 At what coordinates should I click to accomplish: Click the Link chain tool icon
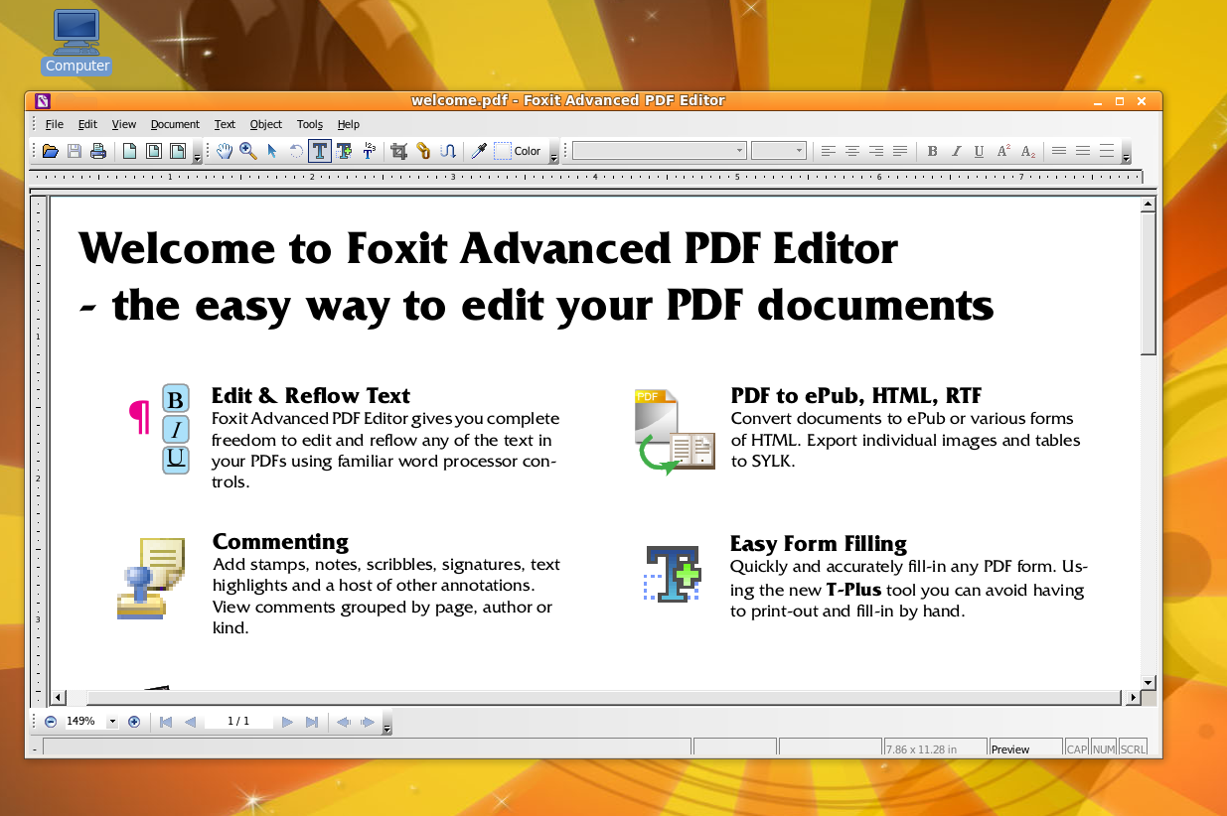(x=424, y=151)
